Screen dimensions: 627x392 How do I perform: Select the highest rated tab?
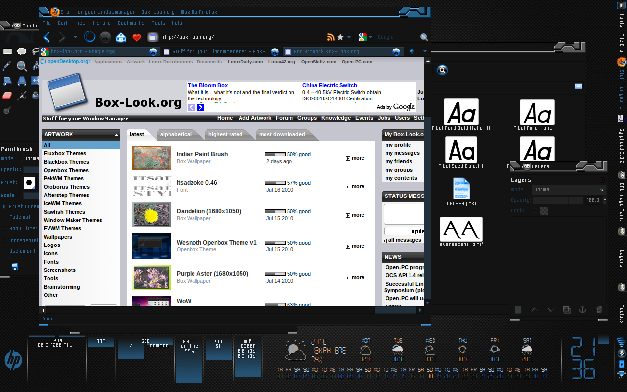tap(225, 134)
